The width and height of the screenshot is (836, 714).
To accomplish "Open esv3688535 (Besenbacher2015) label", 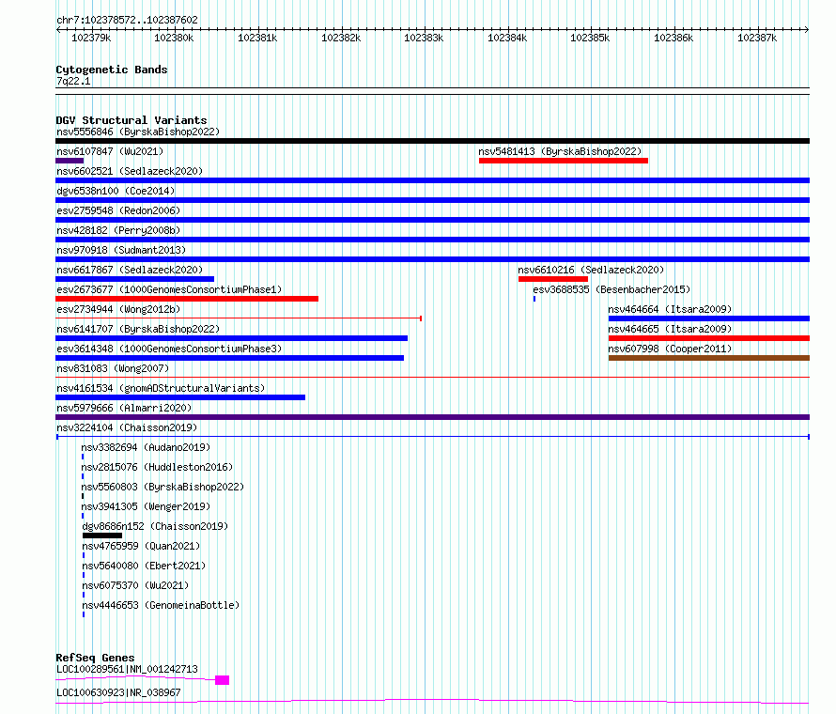I will (612, 289).
